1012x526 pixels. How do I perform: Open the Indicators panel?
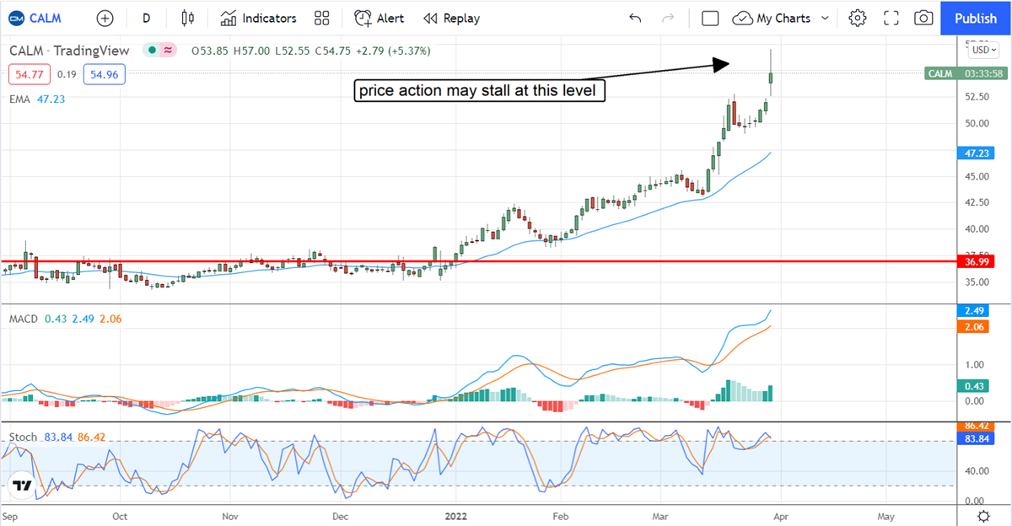click(x=259, y=18)
